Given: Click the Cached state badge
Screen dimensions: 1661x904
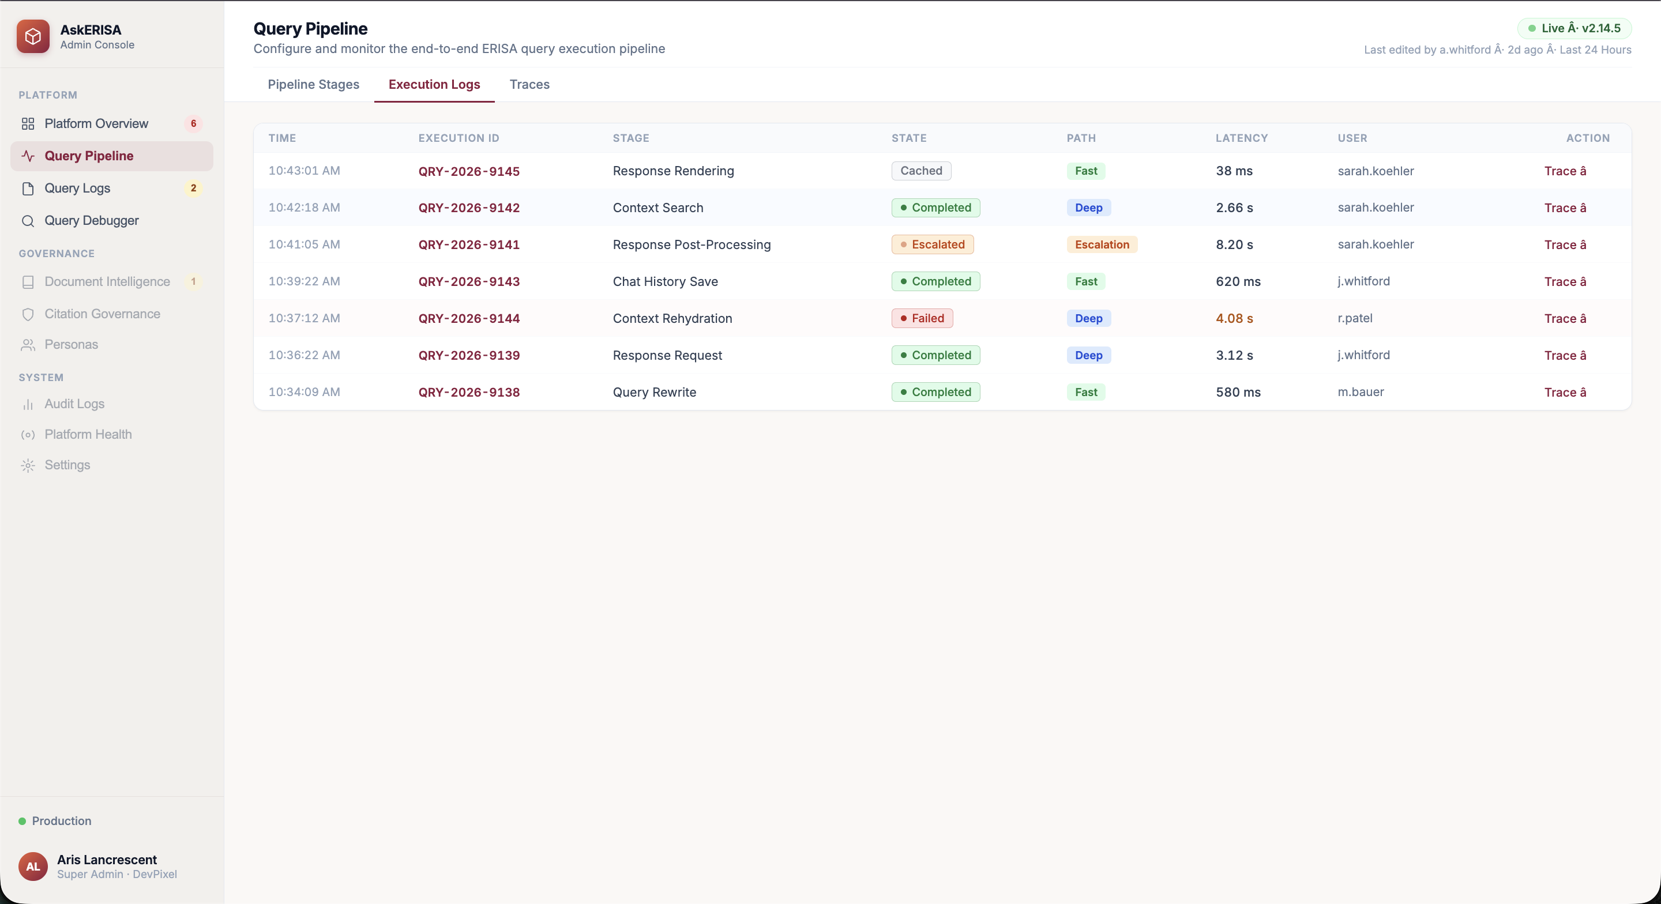Looking at the screenshot, I should coord(922,171).
